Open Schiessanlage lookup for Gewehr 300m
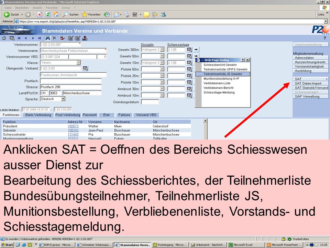This screenshot has height=248, width=330. coord(189,50)
